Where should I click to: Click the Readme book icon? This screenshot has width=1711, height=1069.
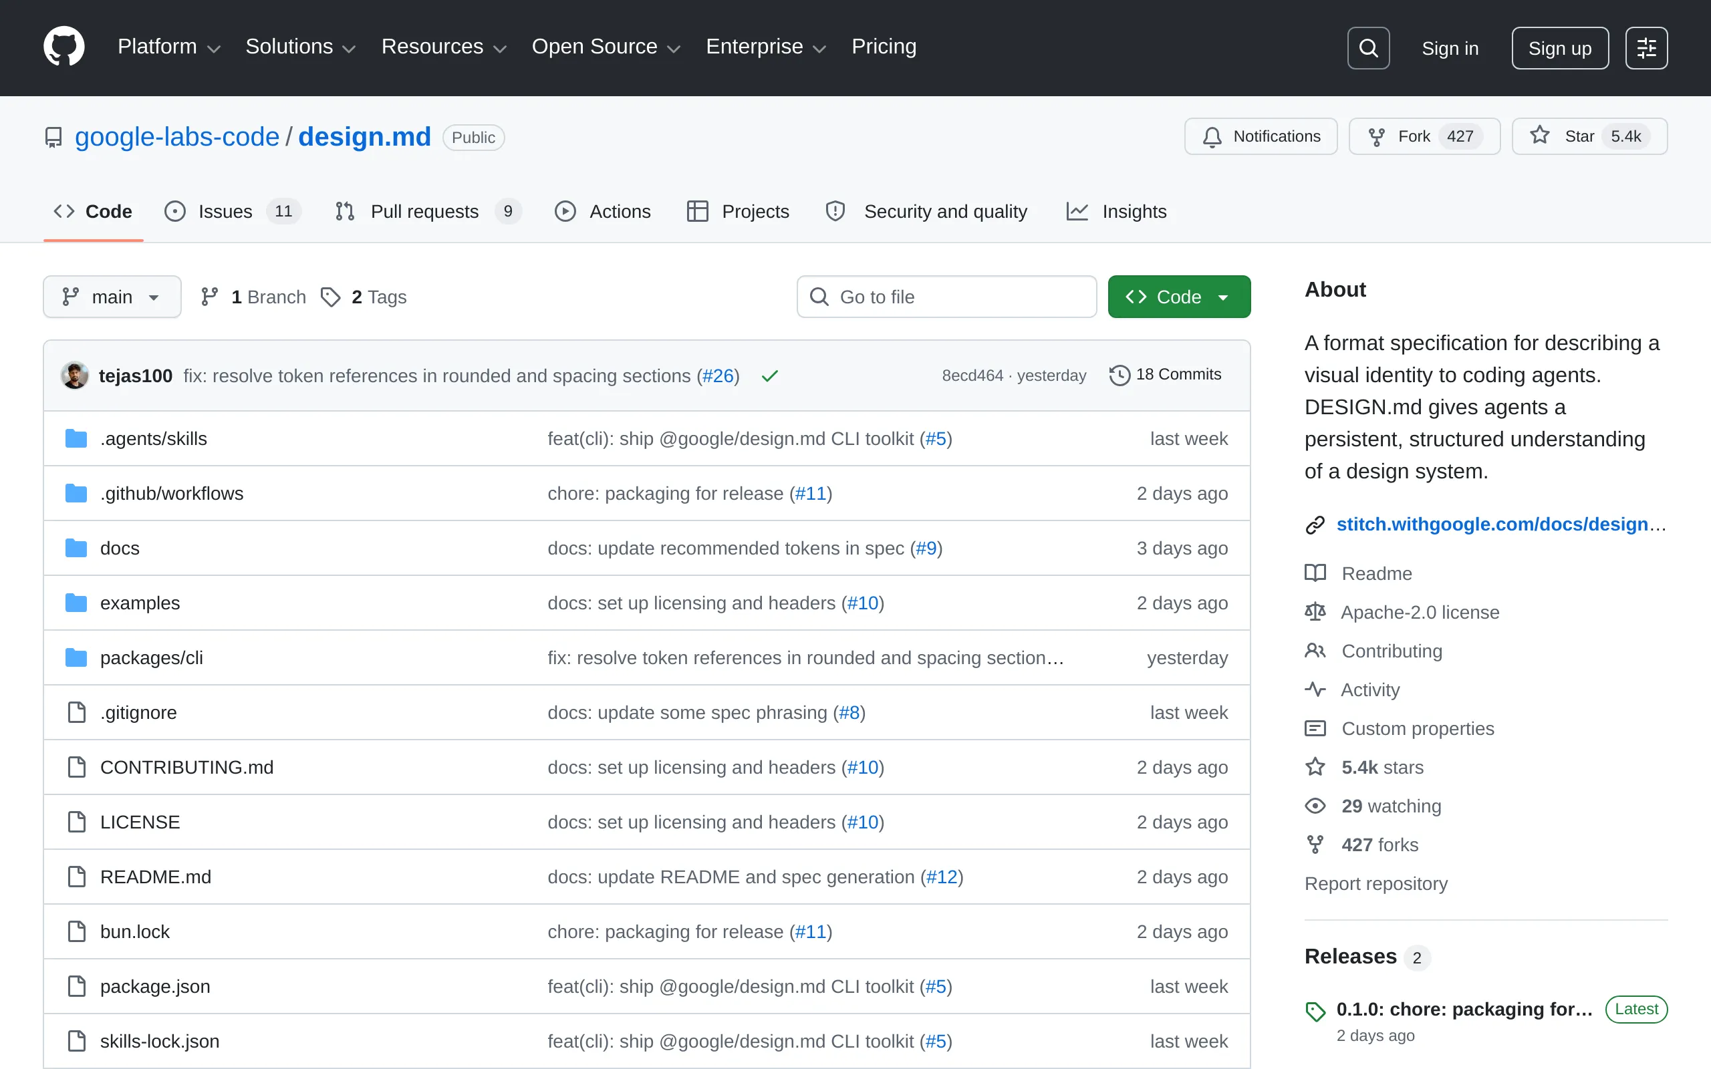pyautogui.click(x=1315, y=573)
